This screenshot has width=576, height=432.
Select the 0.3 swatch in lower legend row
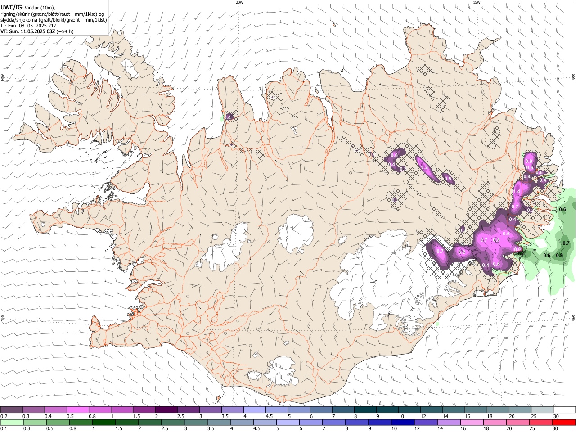click(x=35, y=423)
